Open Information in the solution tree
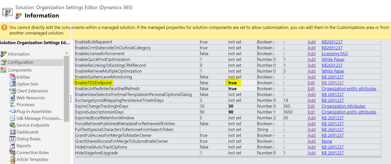Viewport: 391px width, 164px height. coord(19,54)
